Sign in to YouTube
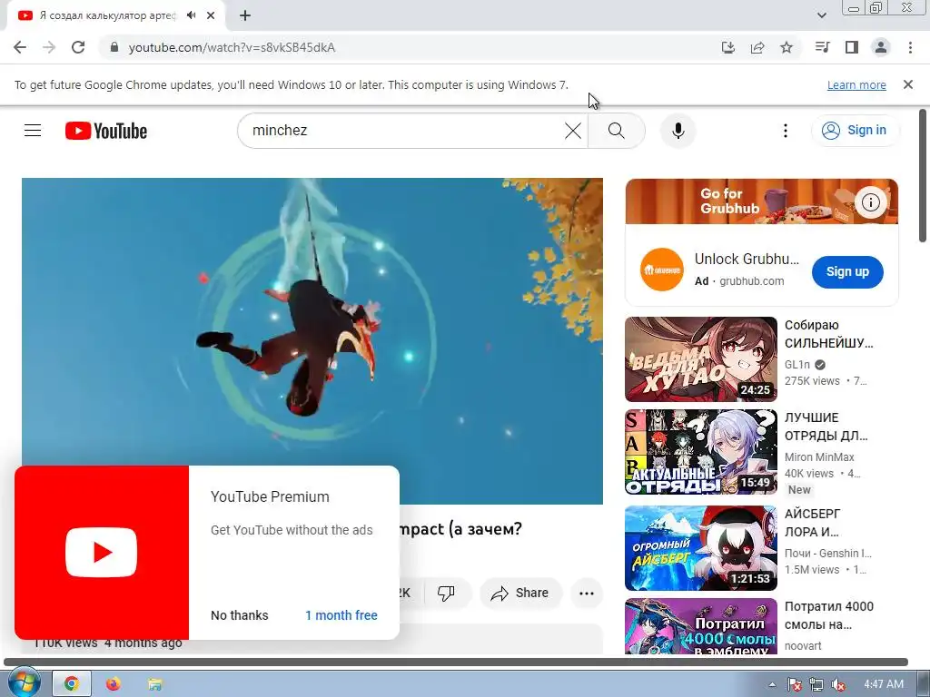 tap(855, 131)
